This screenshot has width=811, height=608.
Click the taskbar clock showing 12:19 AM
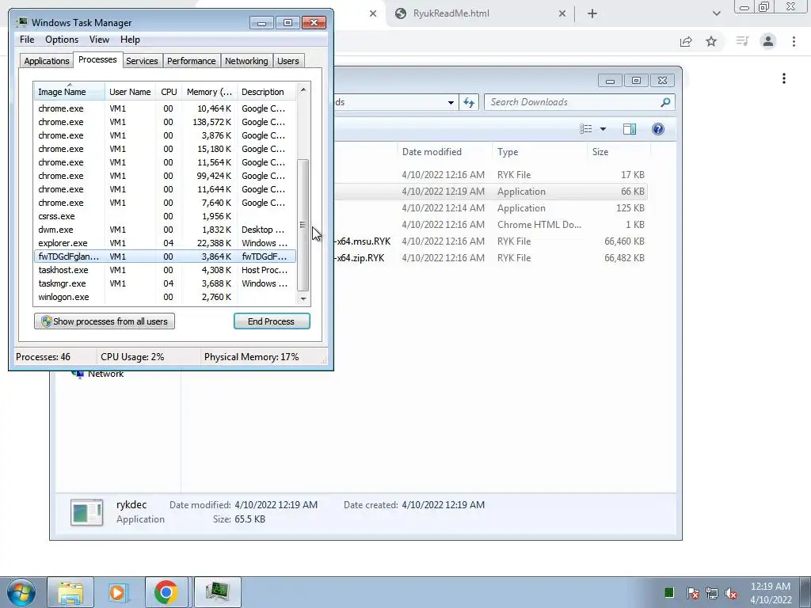point(771,593)
